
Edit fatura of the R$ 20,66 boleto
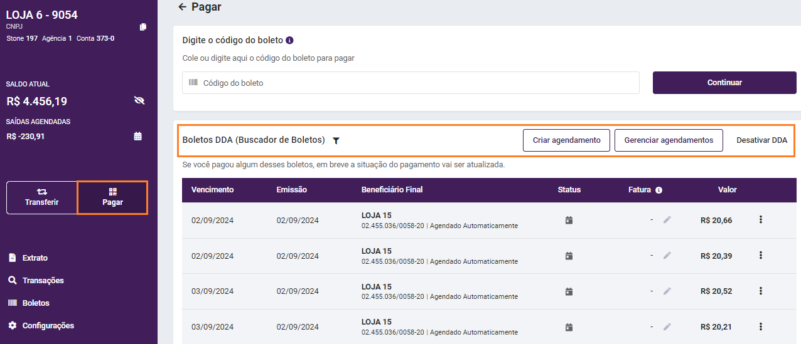[667, 220]
